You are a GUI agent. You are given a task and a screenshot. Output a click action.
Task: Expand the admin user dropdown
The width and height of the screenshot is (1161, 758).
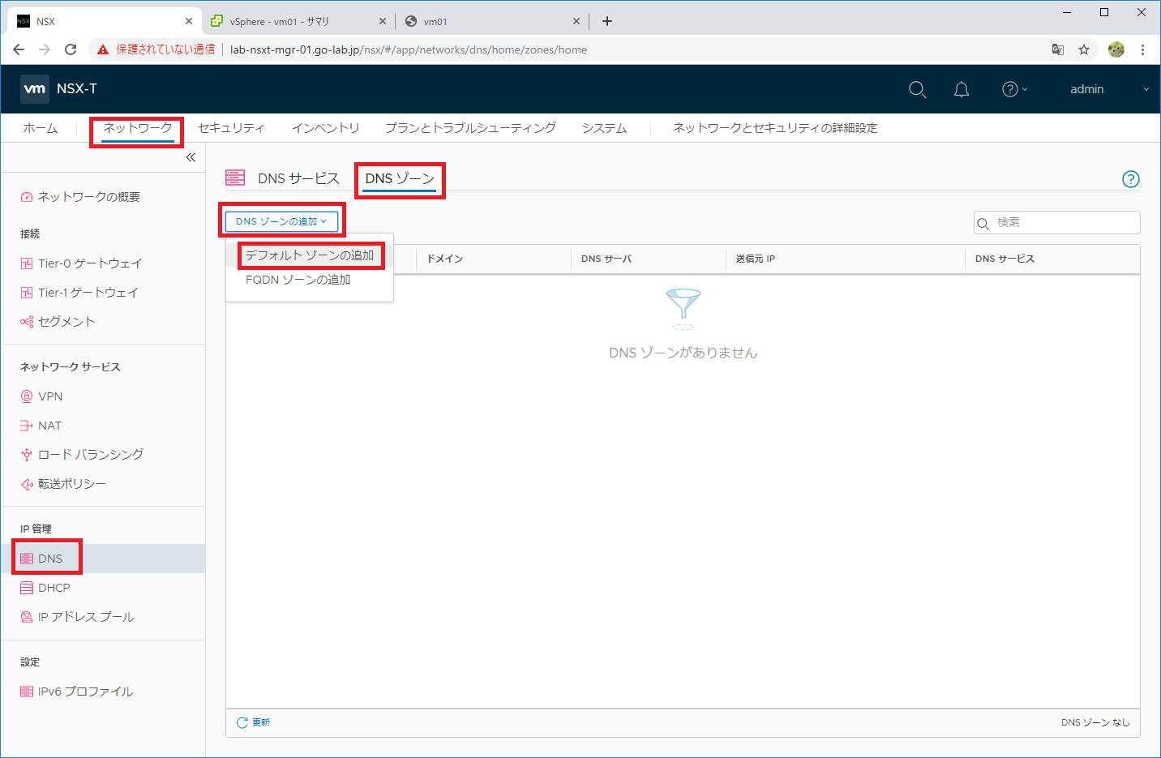click(1109, 89)
